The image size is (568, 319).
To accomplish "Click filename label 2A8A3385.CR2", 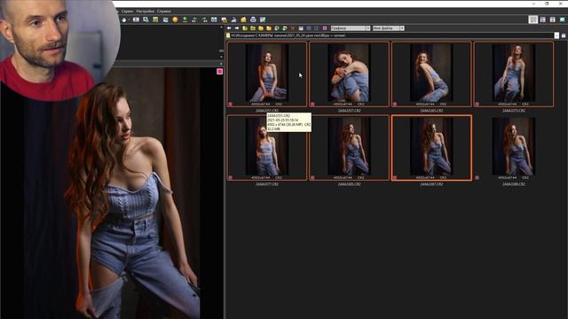I will (x=349, y=184).
